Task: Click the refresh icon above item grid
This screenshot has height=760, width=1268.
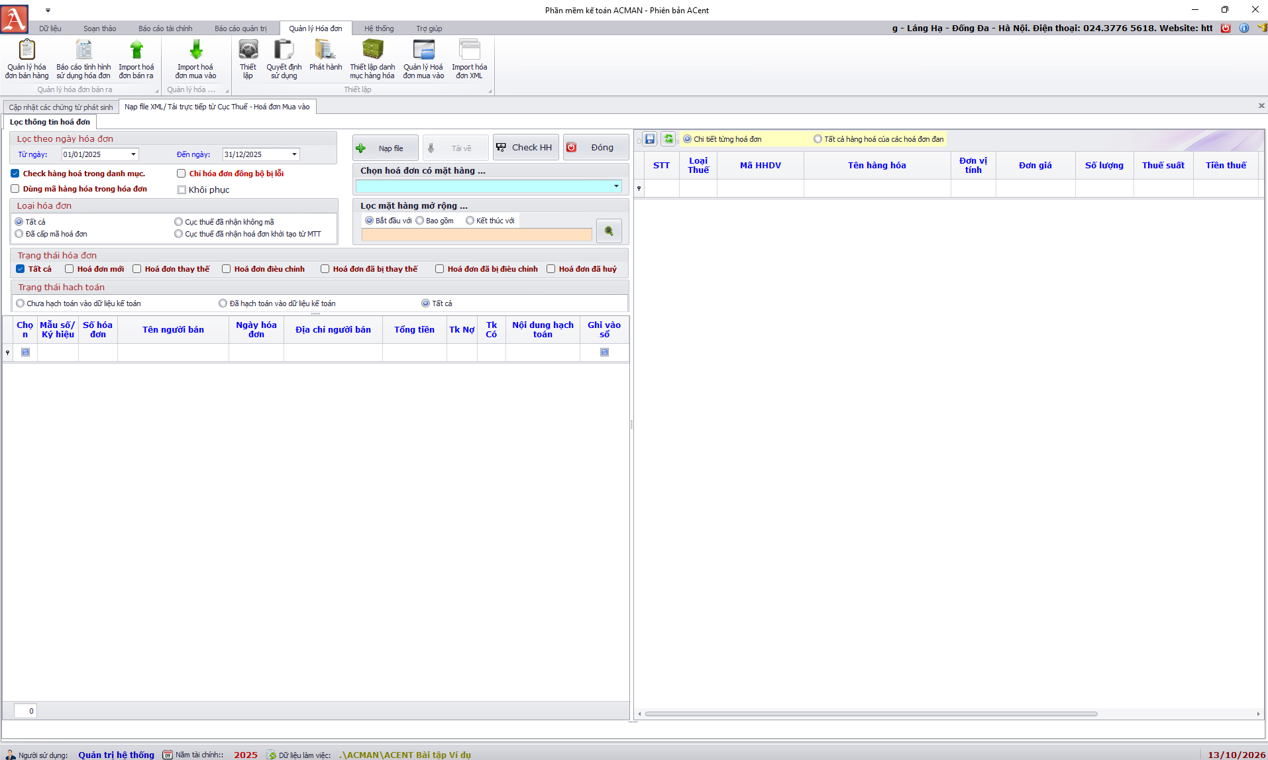Action: 668,138
